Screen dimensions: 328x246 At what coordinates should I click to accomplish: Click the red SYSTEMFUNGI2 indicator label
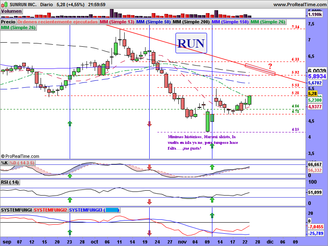(x=50, y=210)
